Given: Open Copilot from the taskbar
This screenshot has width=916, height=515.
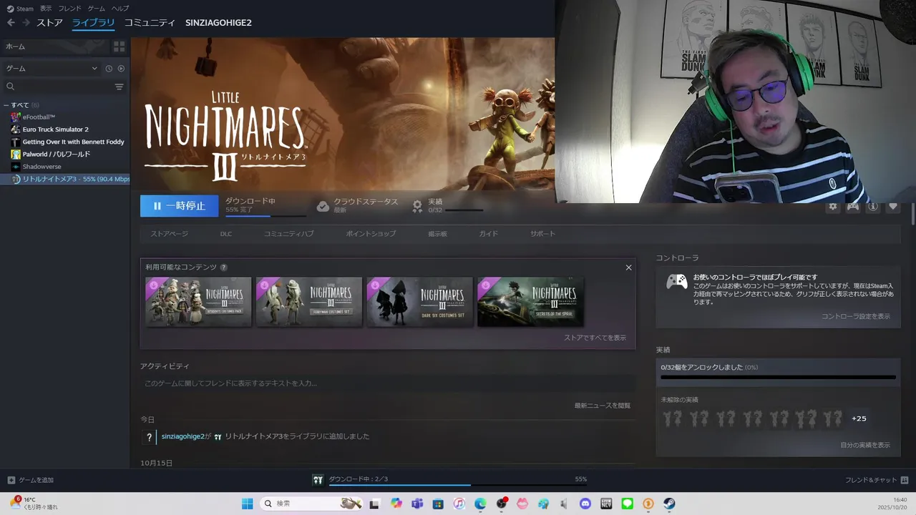Looking at the screenshot, I should point(396,504).
